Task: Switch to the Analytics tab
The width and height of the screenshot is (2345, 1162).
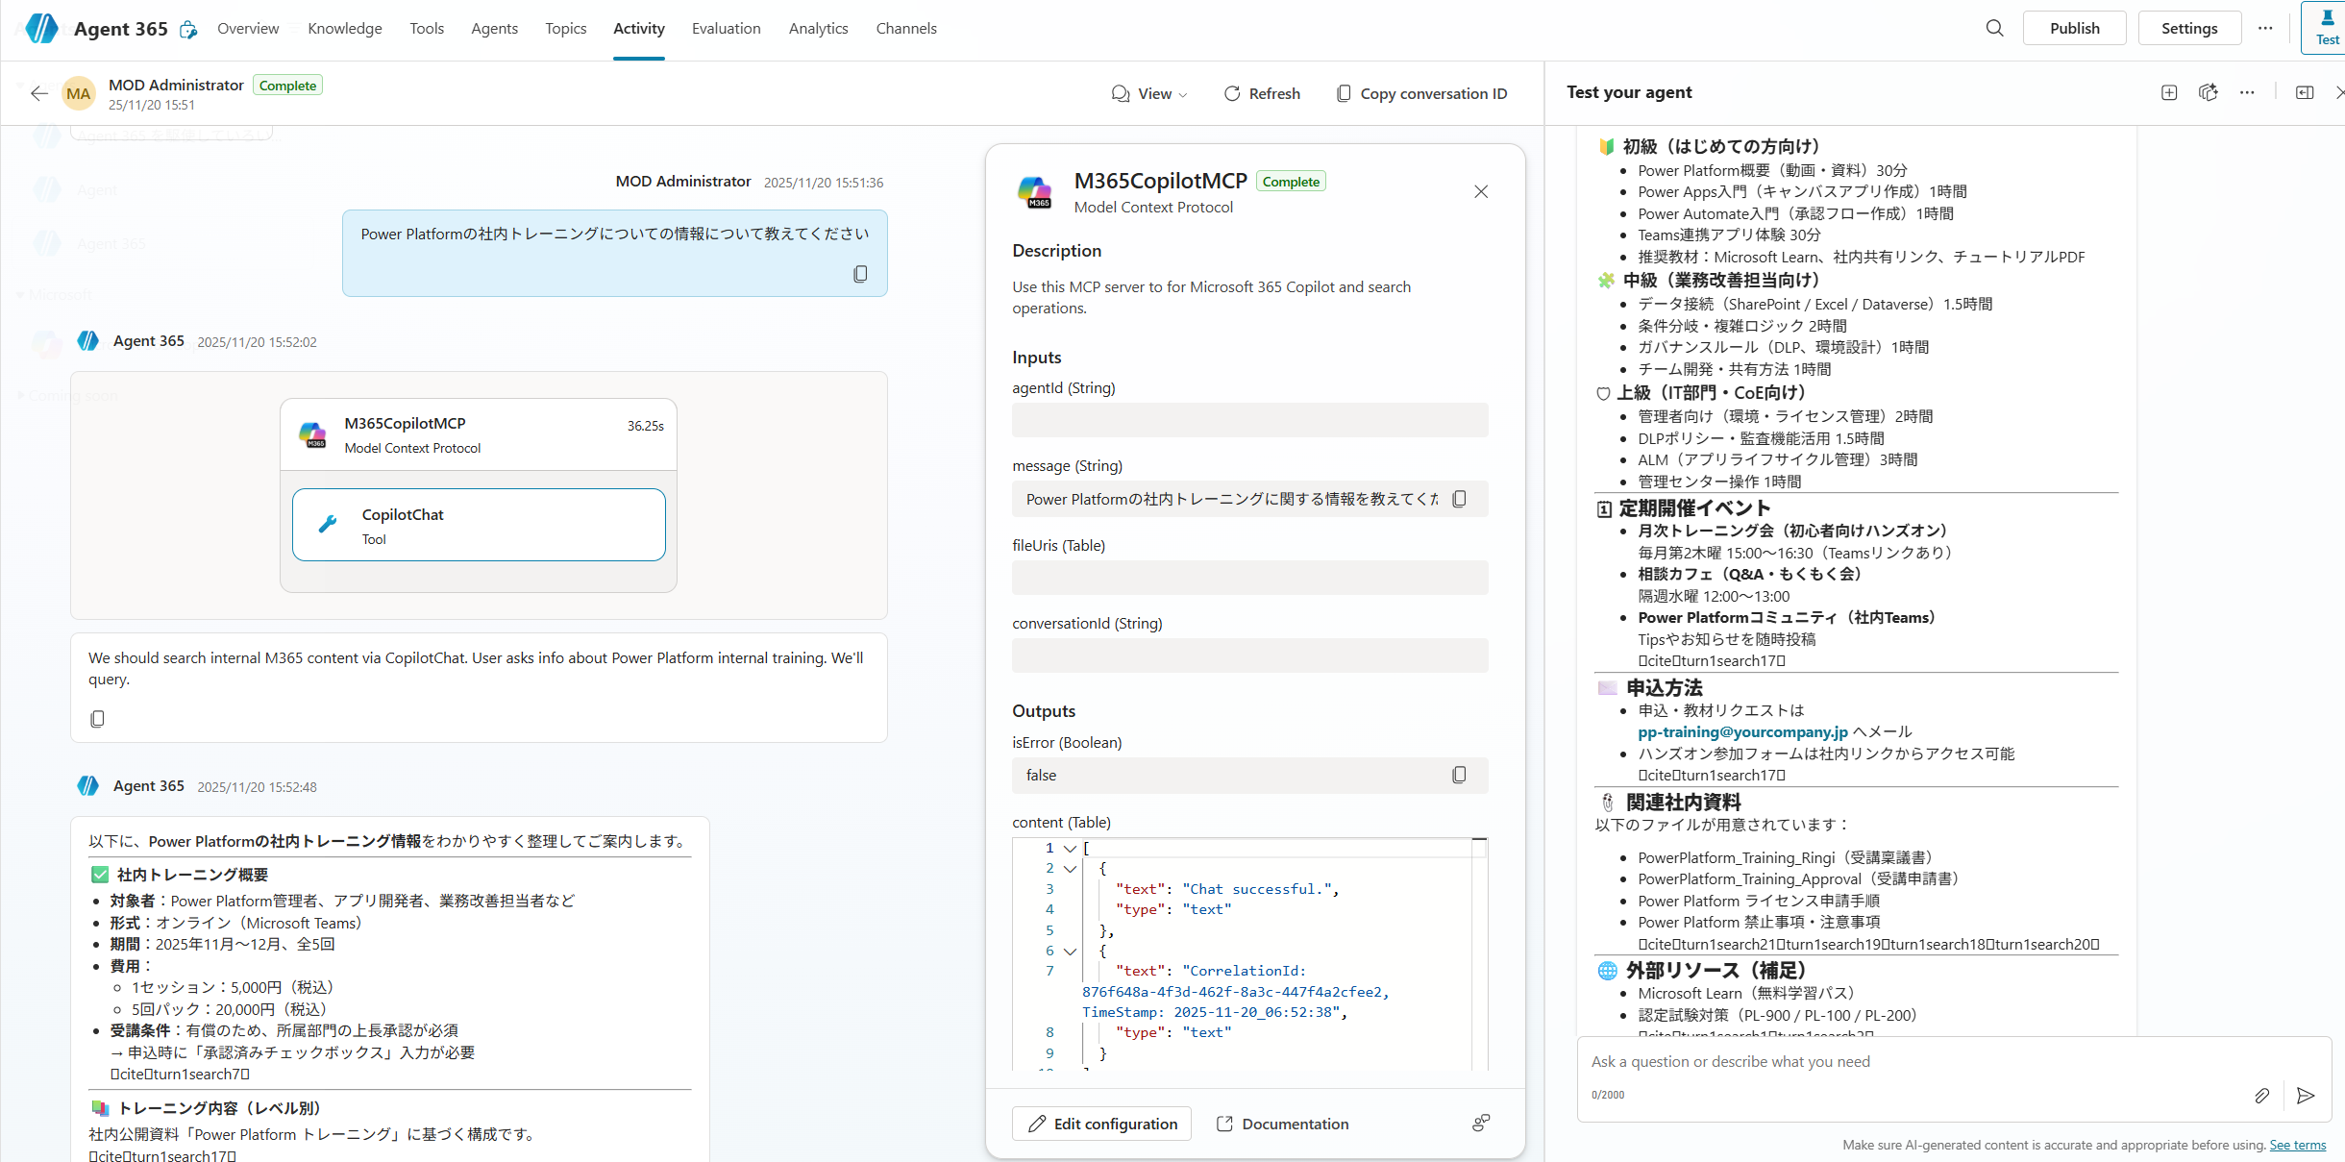Action: click(x=818, y=28)
